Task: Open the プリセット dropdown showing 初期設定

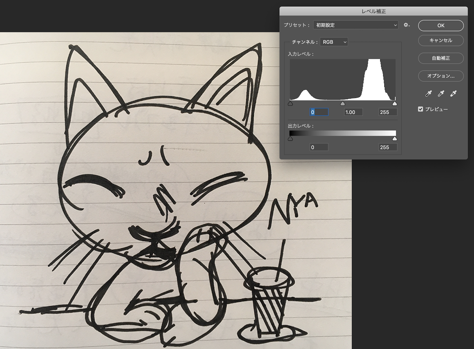Action: point(356,25)
